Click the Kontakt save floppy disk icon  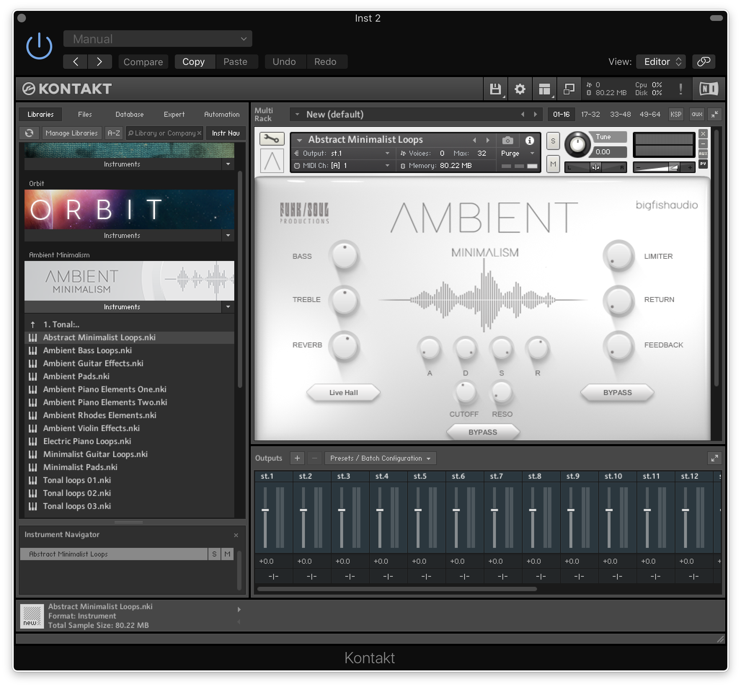(x=495, y=89)
